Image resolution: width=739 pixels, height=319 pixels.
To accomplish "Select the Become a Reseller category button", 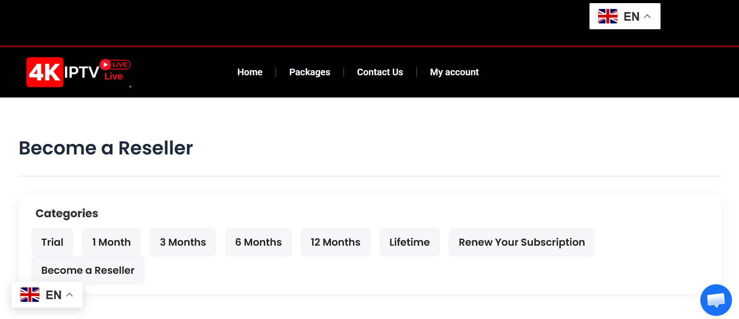I will click(x=88, y=270).
